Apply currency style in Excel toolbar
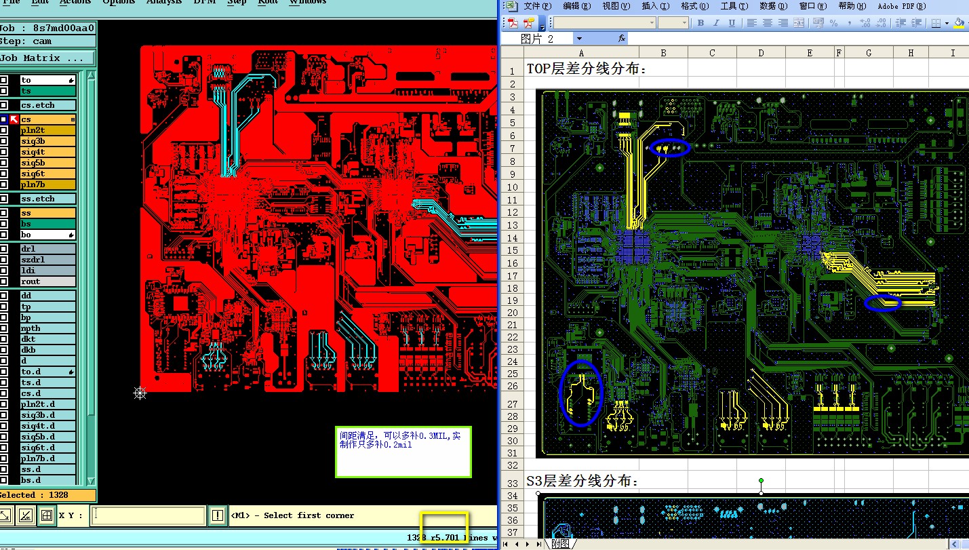Image resolution: width=969 pixels, height=550 pixels. pyautogui.click(x=818, y=23)
